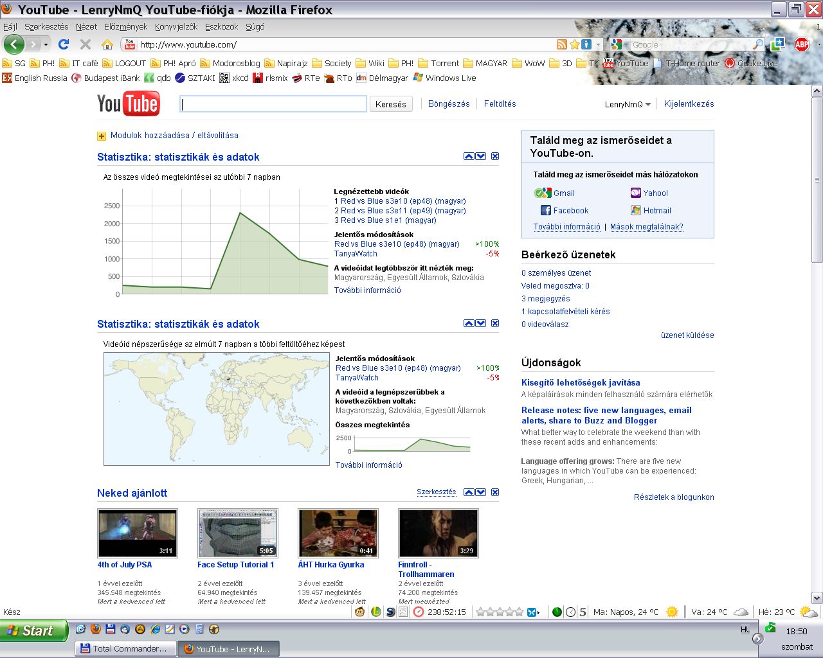Screen dimensions: 823x658
Task: Click the cloud weather icon for Va
Action: click(x=741, y=612)
